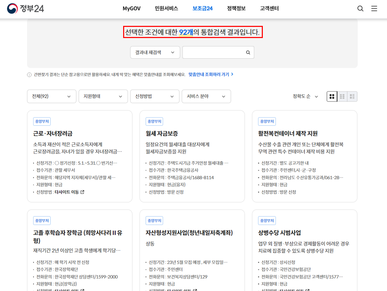Screen dimensions: 387x291
Task: Open the 정확도 순 sort dropdown
Action: (305, 96)
